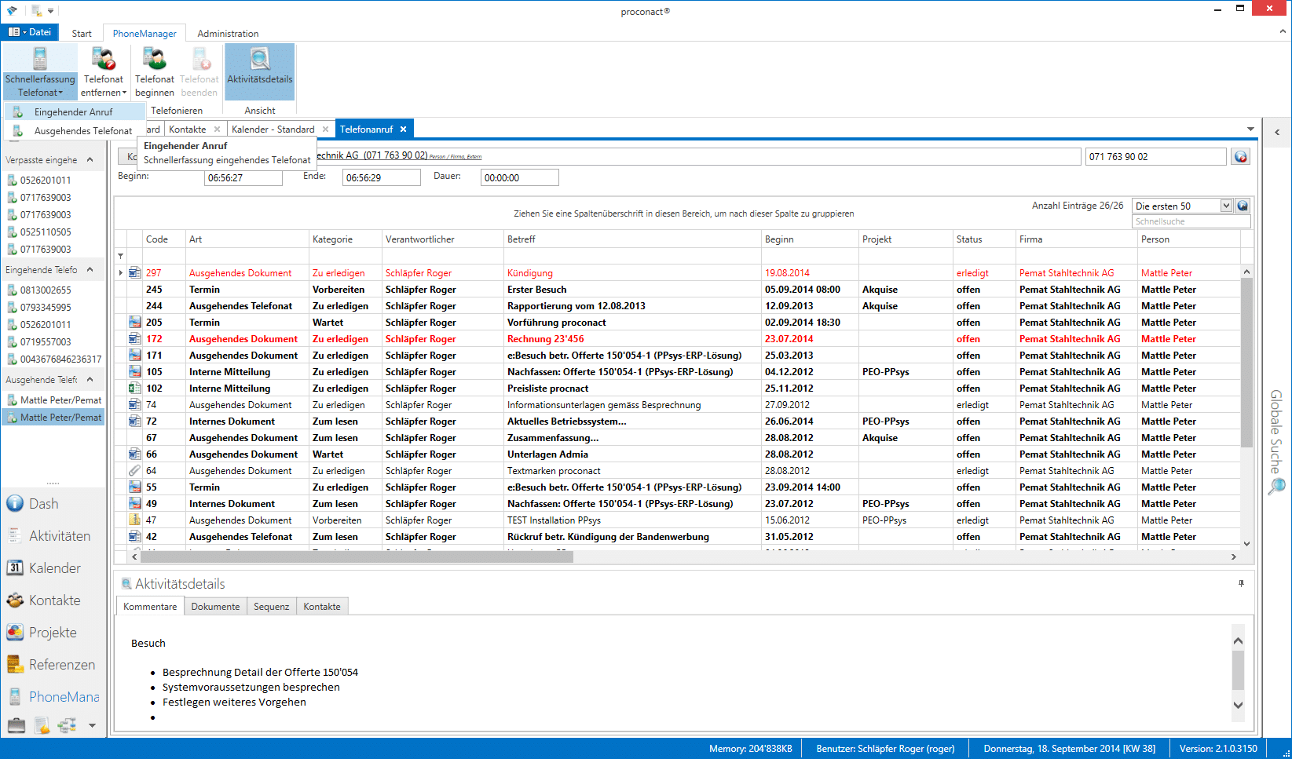Expand the right side panel chevron
Viewport: 1292px width, 759px height.
point(1277,133)
